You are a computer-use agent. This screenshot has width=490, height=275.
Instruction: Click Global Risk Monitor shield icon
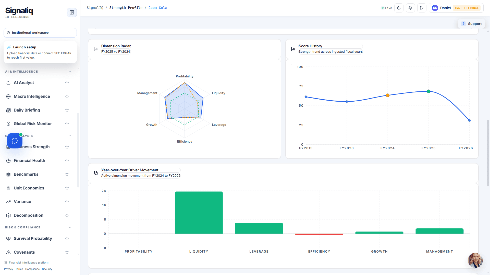click(8, 124)
